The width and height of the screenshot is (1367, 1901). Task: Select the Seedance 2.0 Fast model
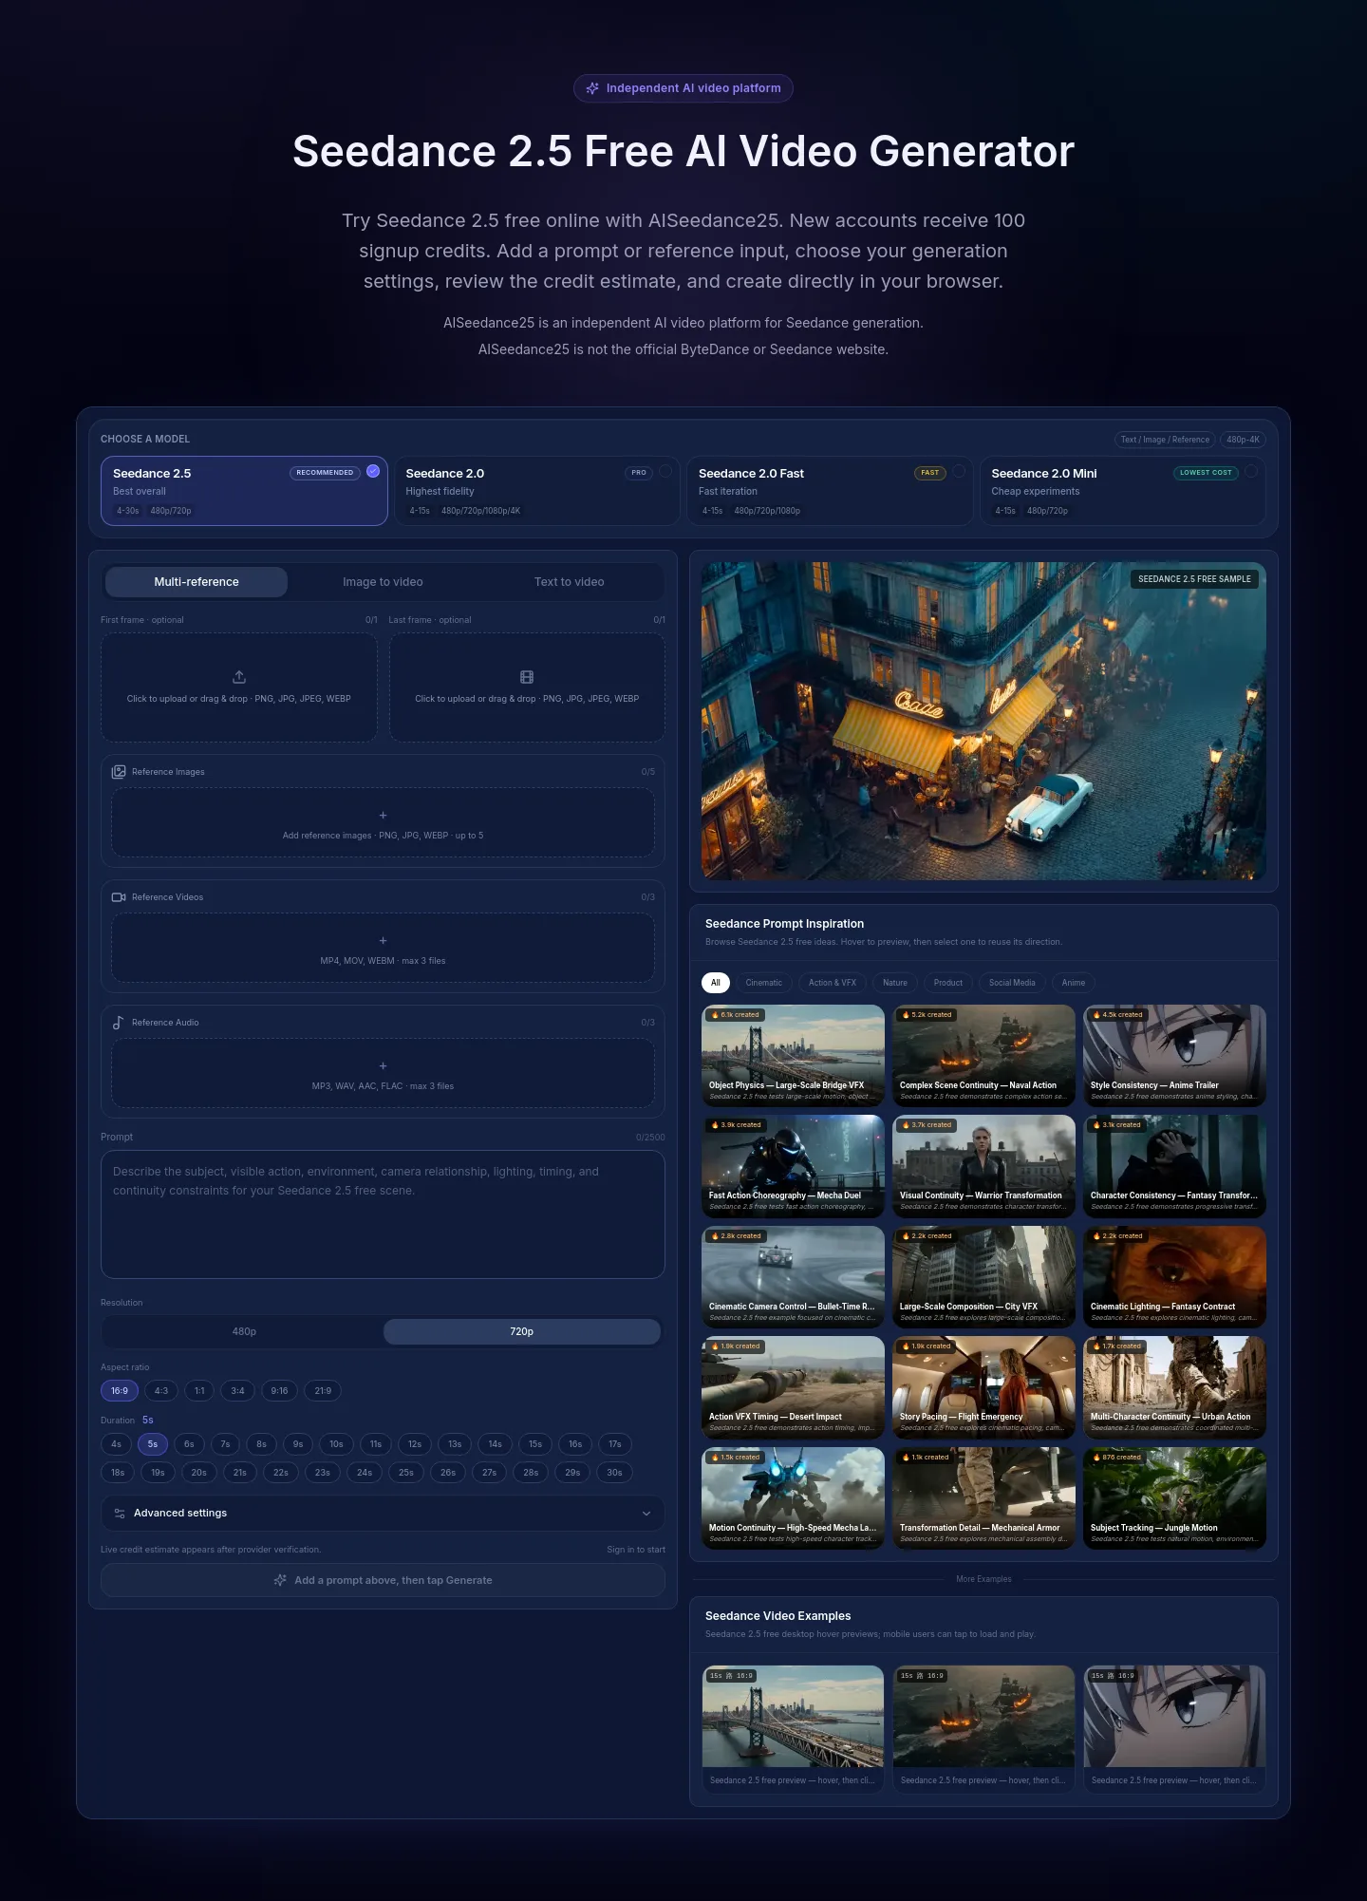point(830,491)
